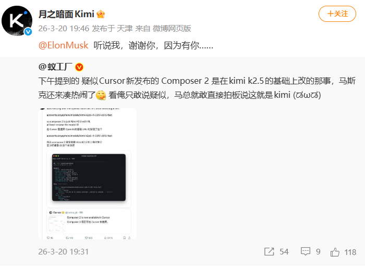365x268 pixels.
Task: Like the quoted post with the thumbs-up icon
Action: click(335, 252)
